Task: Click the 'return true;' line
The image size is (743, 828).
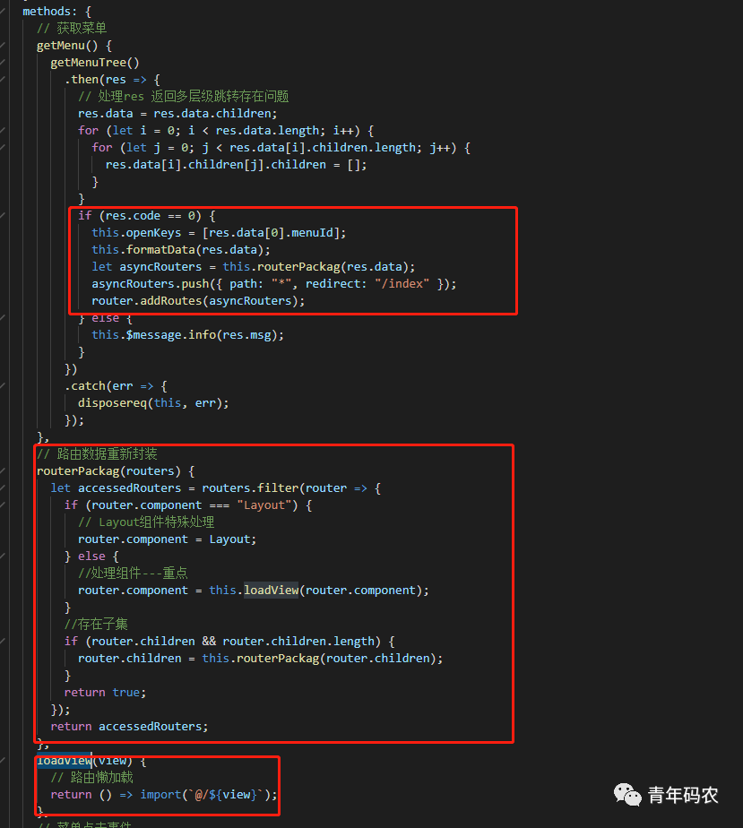Action: pyautogui.click(x=105, y=693)
